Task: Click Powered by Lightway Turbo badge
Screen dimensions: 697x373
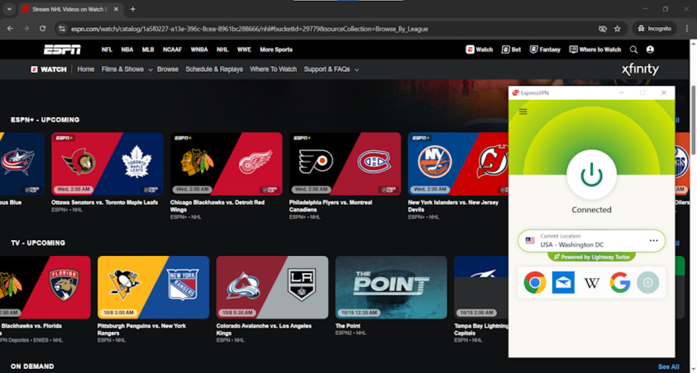Action: 591,256
